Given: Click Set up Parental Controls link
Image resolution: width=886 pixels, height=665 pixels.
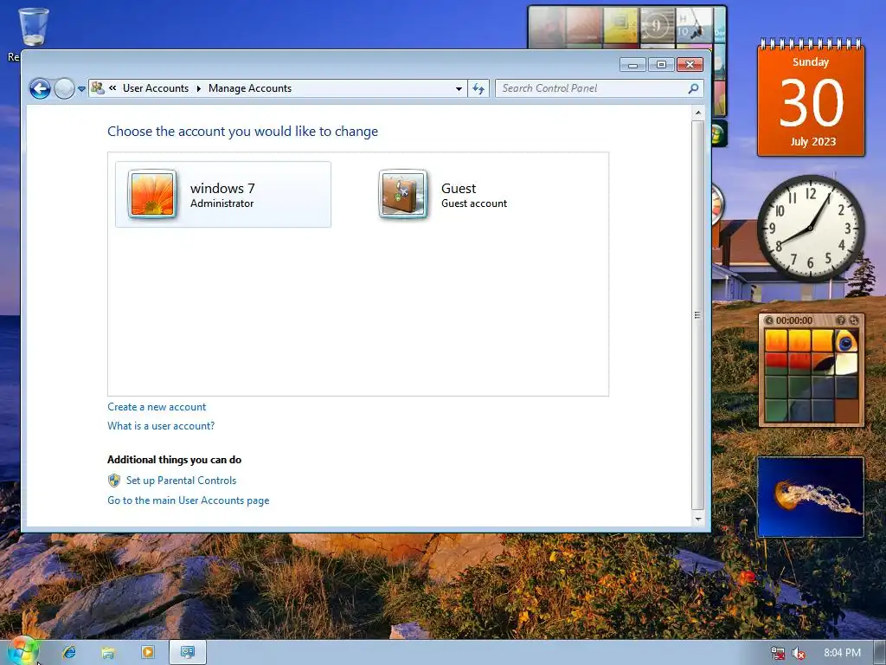Looking at the screenshot, I should [x=181, y=480].
